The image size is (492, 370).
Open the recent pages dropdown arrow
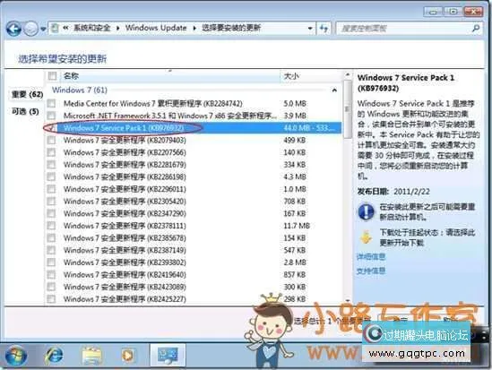[x=43, y=30]
